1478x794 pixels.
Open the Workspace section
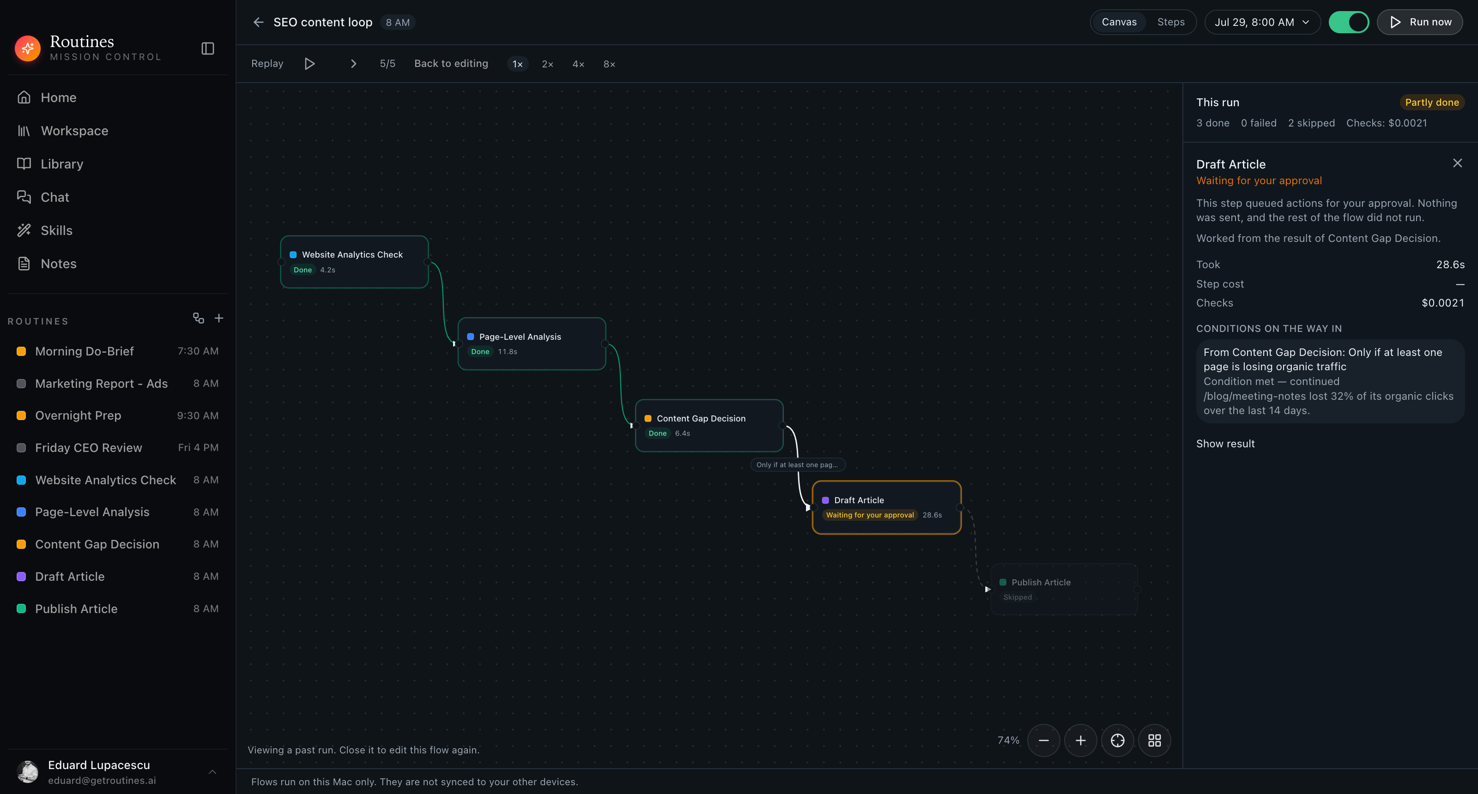click(x=118, y=131)
